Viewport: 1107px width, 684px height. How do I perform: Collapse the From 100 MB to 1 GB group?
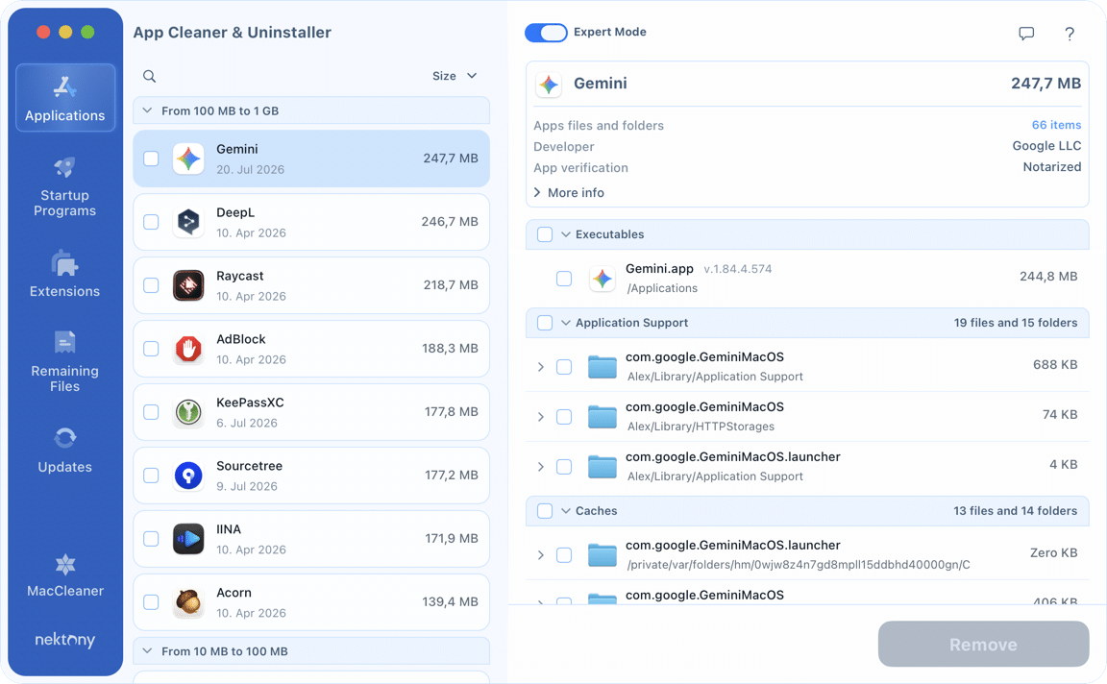coord(148,110)
